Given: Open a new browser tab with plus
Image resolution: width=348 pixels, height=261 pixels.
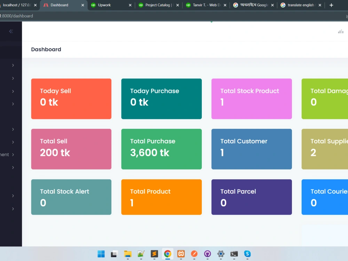Looking at the screenshot, I should [x=331, y=5].
